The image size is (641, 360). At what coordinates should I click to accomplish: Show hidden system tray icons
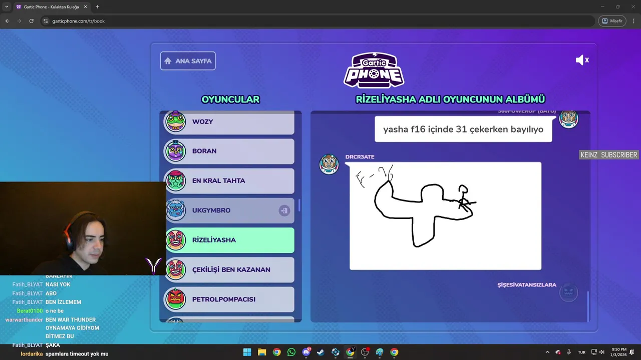(547, 352)
